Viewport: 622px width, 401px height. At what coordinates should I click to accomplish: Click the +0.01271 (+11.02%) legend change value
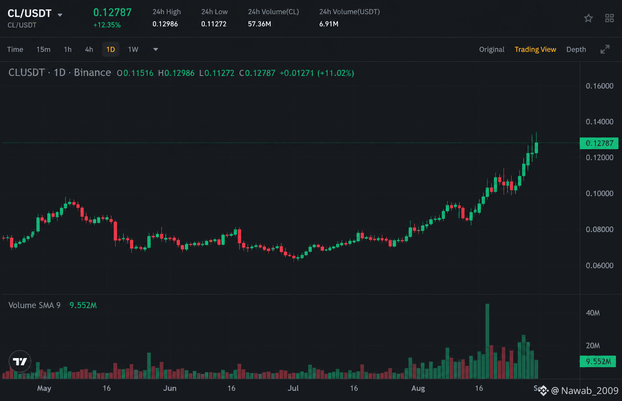317,73
